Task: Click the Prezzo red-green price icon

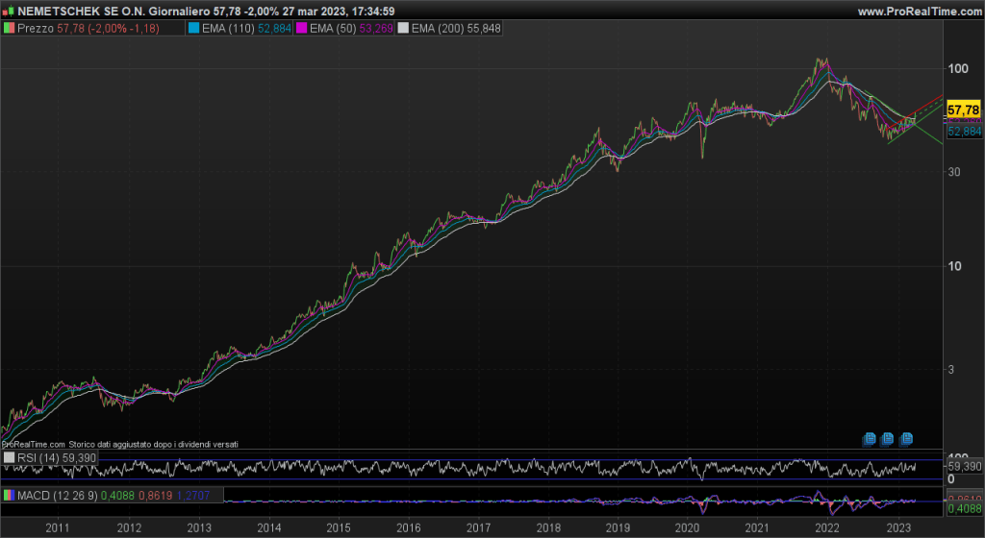Action: [10, 29]
